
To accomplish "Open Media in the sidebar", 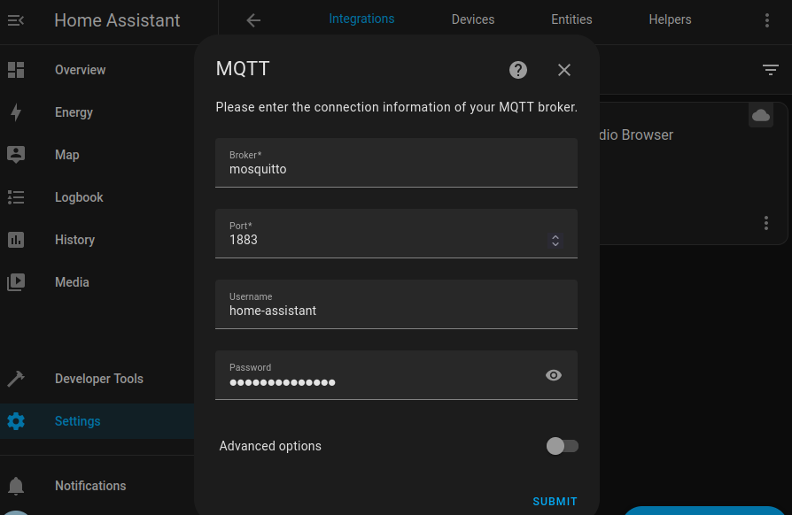I will click(x=97, y=282).
